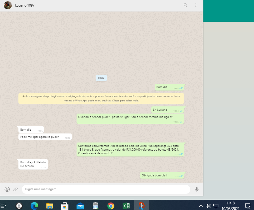Open Microsoft Edge from the taskbar
The width and height of the screenshot is (254, 210).
coord(34,205)
